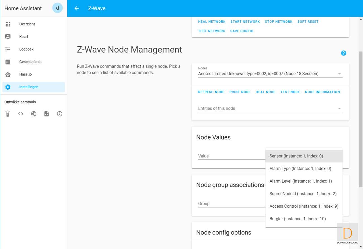Expand the Entities of this node dropdown
Screen dimensions: 363x249
[270, 108]
